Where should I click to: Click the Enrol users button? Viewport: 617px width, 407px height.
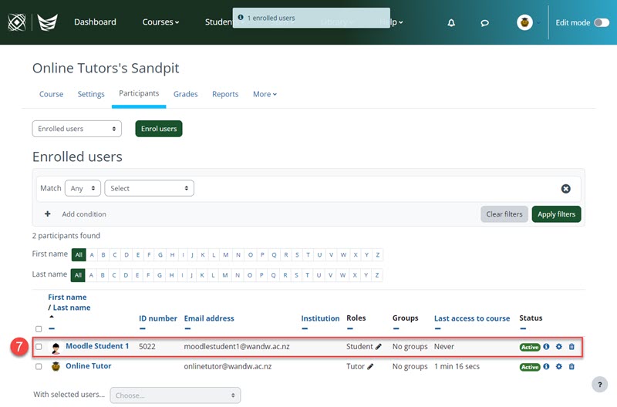159,129
